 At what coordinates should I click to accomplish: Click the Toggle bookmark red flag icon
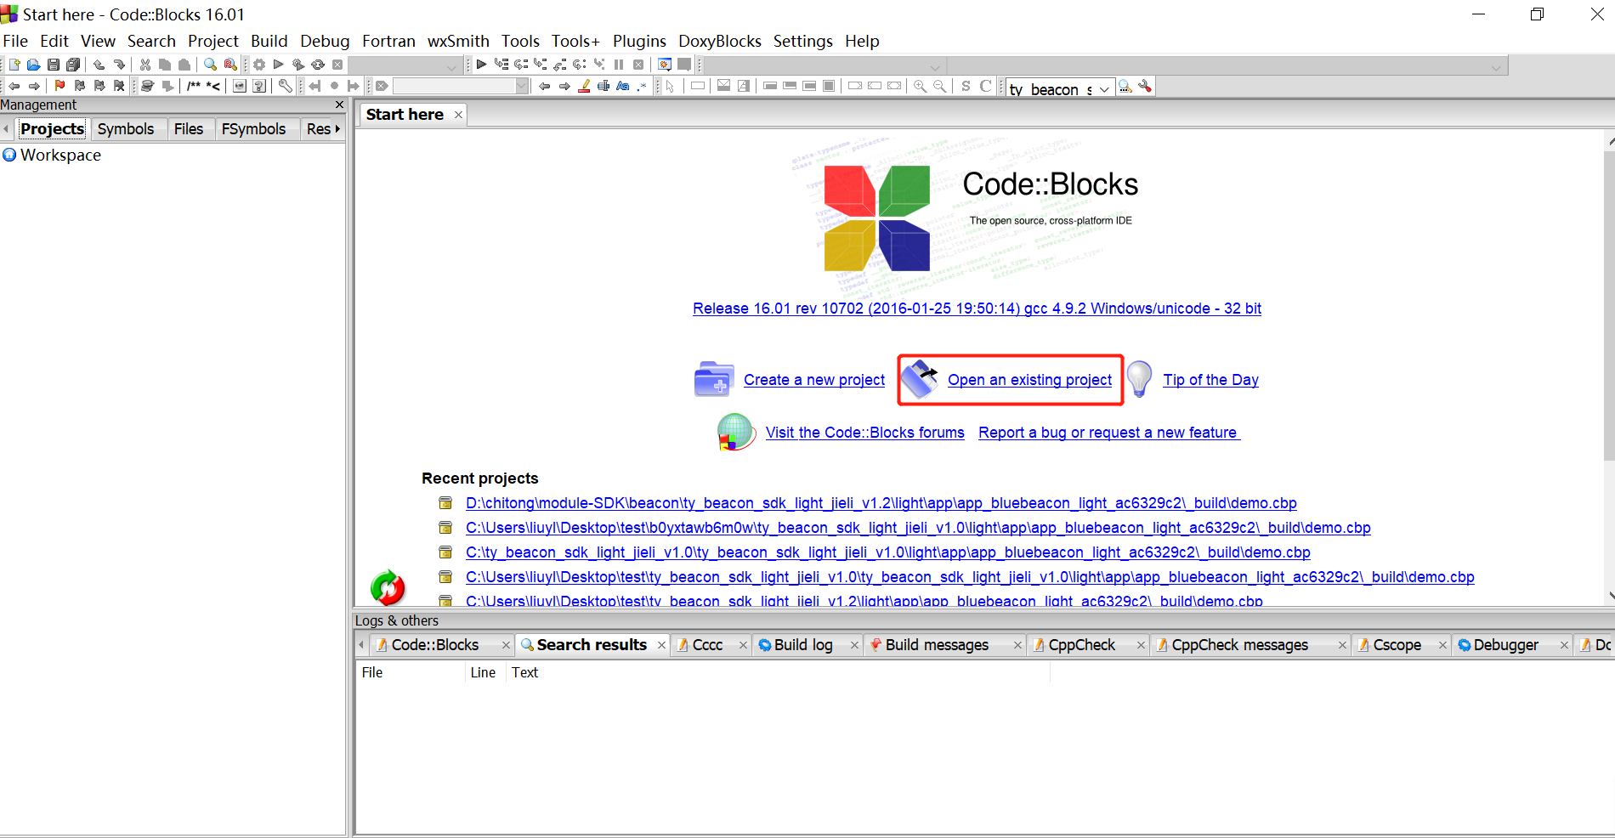point(59,86)
